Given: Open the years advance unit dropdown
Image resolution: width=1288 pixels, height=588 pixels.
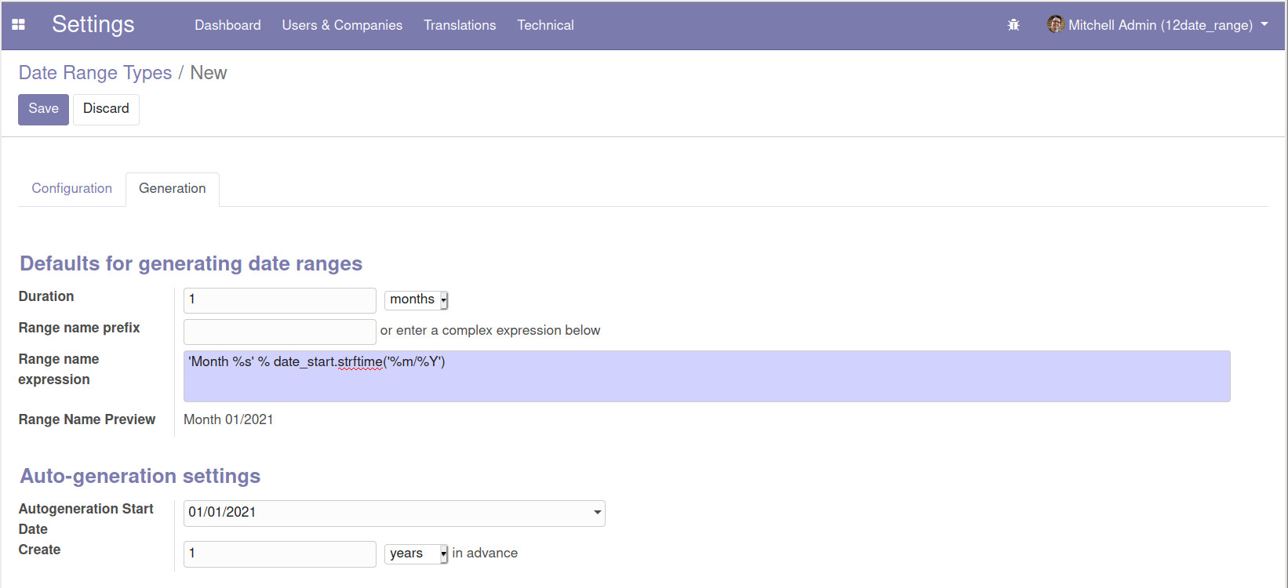Looking at the screenshot, I should tap(416, 554).
